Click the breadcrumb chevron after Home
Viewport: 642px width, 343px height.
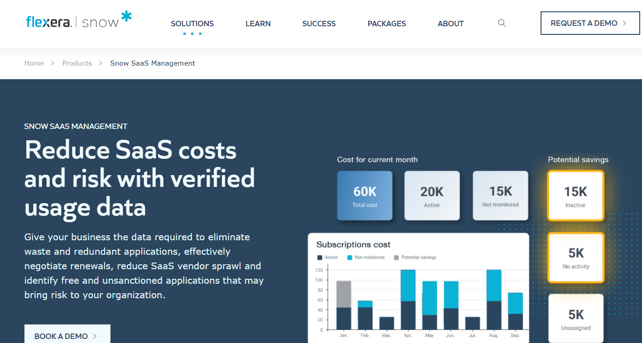[53, 63]
